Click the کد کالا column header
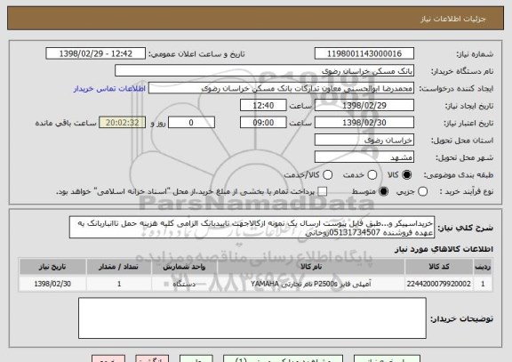Viewport: 512px width, 362px height. click(x=439, y=267)
